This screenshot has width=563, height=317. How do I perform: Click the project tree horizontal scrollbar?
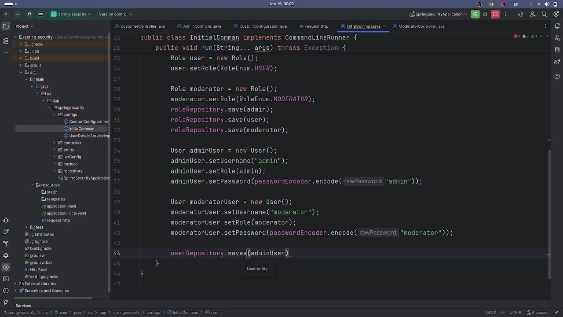53,298
